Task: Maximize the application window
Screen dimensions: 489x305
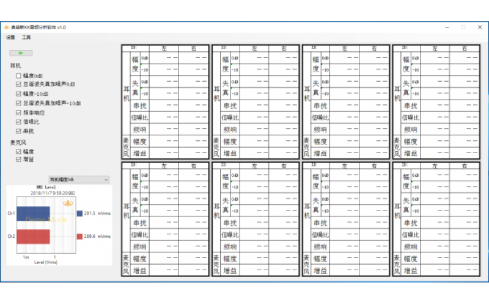Action: coord(463,27)
